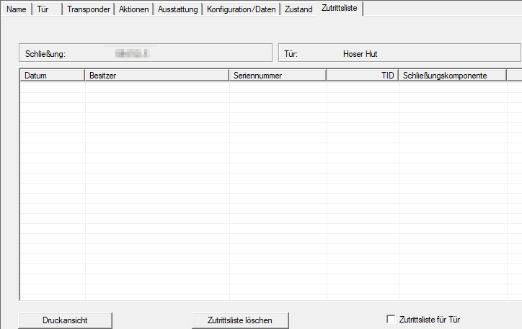Switch to the Name tab
The width and height of the screenshot is (522, 329).
(x=16, y=9)
